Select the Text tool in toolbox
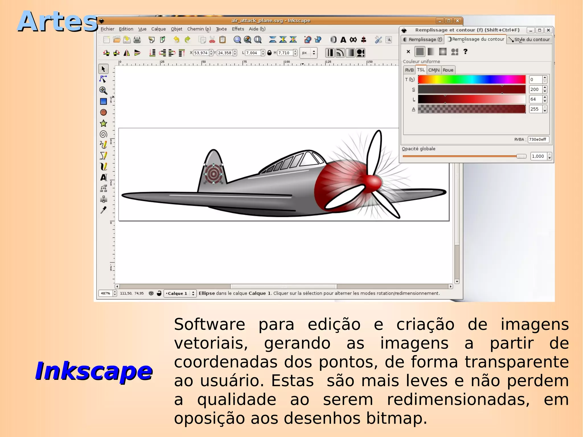Viewport: 583px width, 437px height. tap(104, 177)
